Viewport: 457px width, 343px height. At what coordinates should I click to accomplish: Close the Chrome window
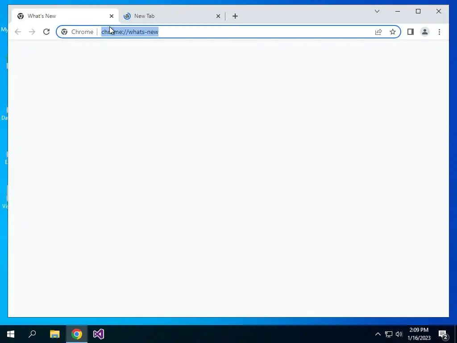tap(438, 11)
